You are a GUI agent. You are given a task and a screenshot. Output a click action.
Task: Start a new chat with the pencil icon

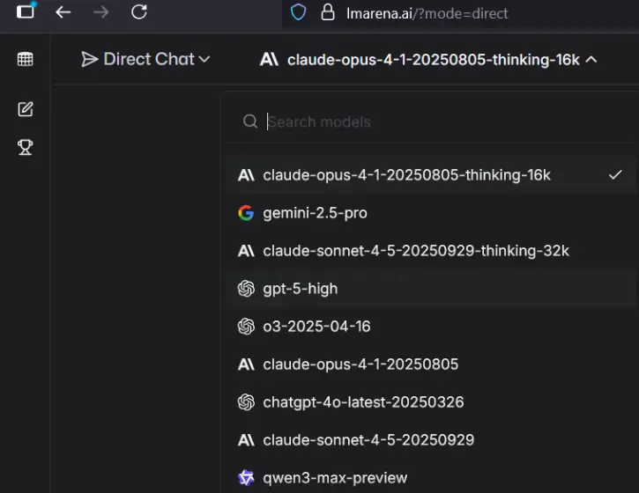[x=26, y=109]
